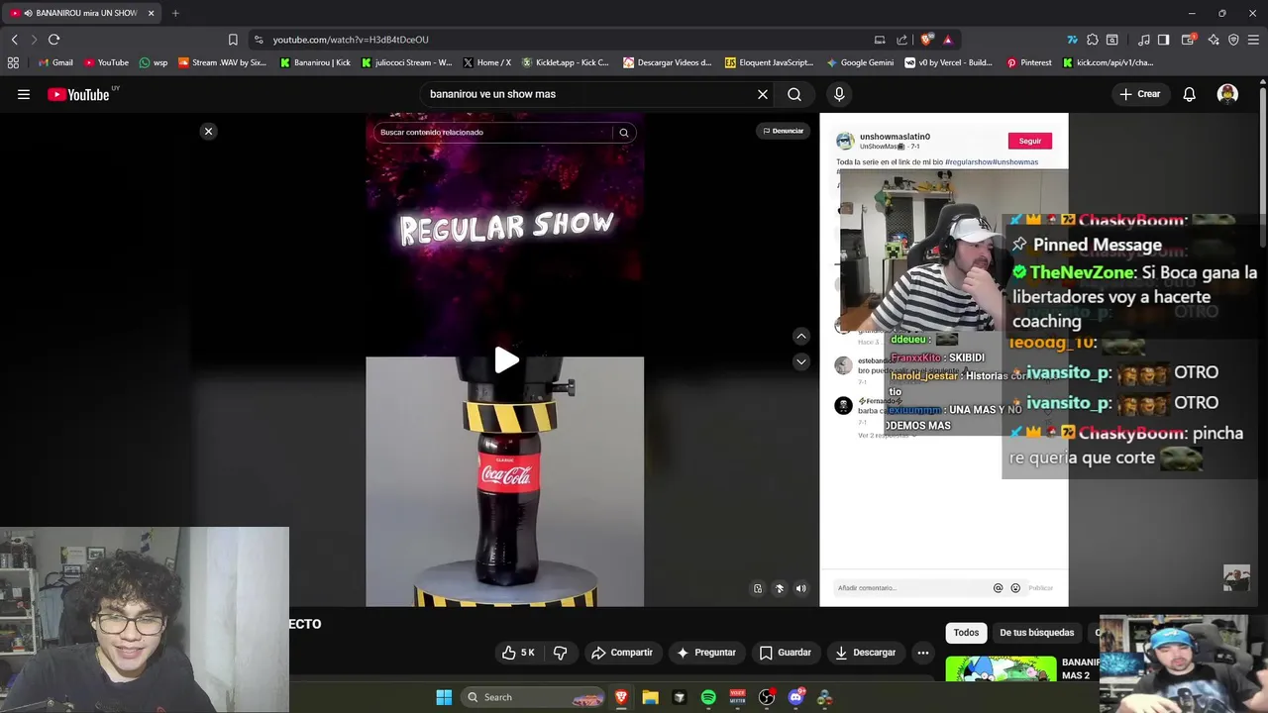The height and width of the screenshot is (713, 1268).
Task: Select the De tus búsquedas chip
Action: (1037, 633)
